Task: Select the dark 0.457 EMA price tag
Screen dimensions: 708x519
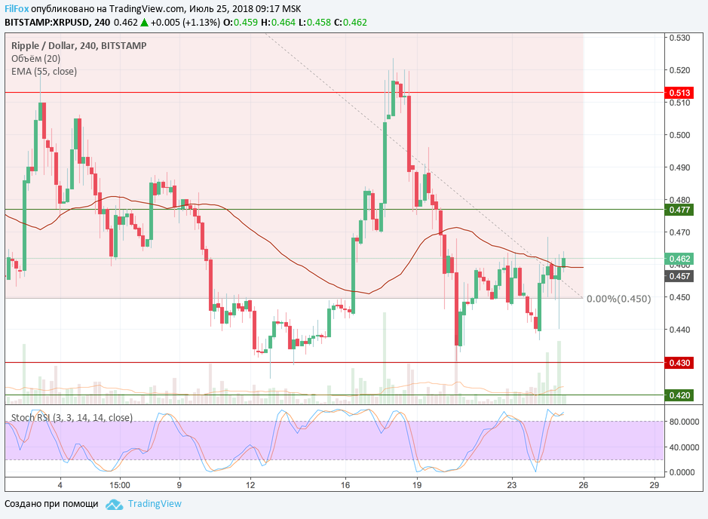Action: point(679,277)
